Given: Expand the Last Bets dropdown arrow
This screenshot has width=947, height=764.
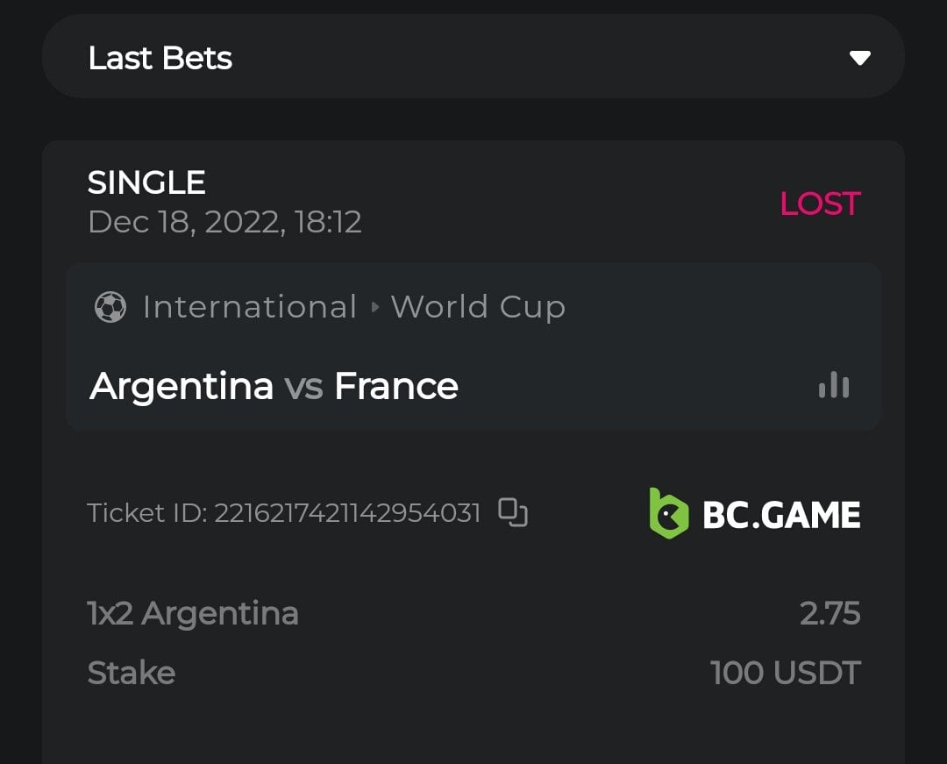Looking at the screenshot, I should click(x=859, y=58).
